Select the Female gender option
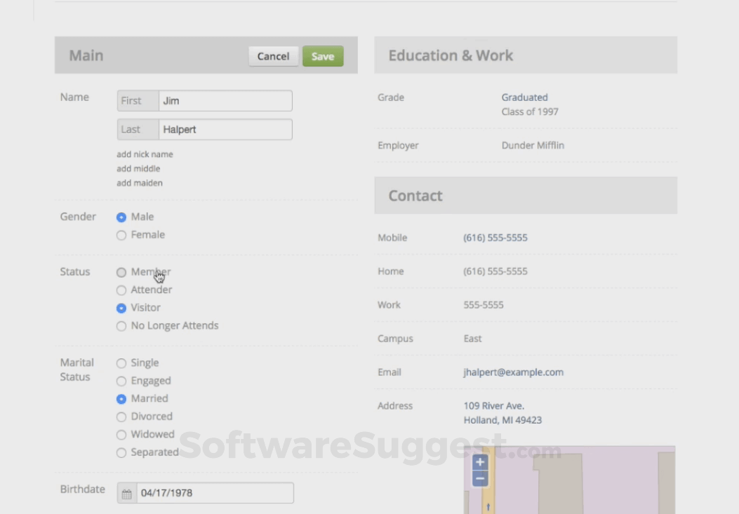The width and height of the screenshot is (739, 514). click(x=121, y=235)
